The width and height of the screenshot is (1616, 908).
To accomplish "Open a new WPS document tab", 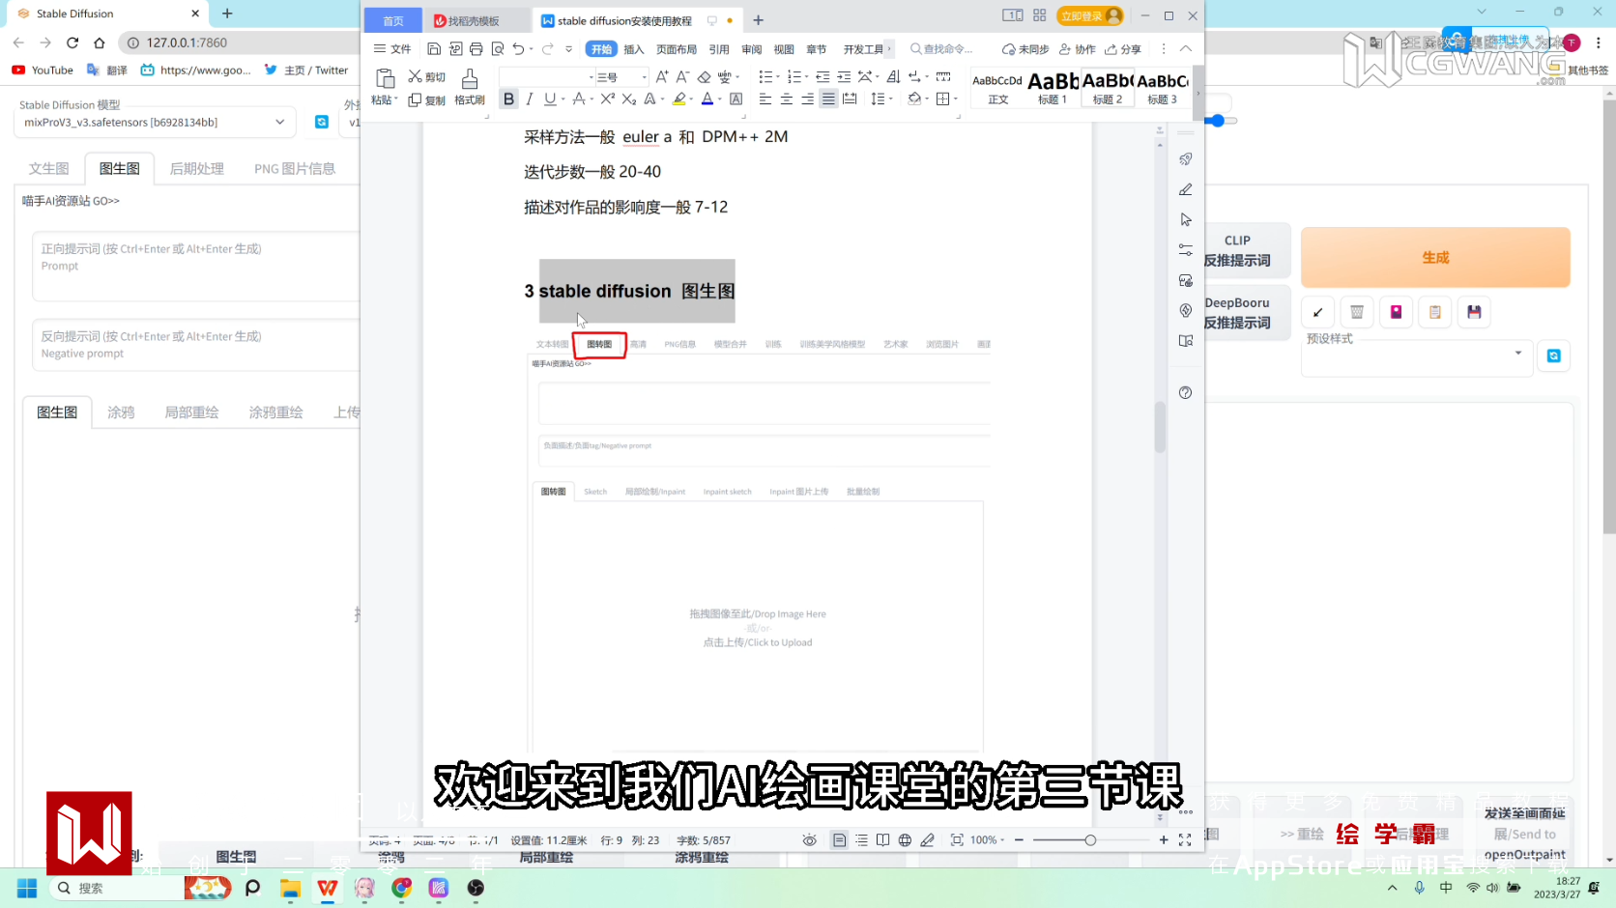I will coord(759,20).
